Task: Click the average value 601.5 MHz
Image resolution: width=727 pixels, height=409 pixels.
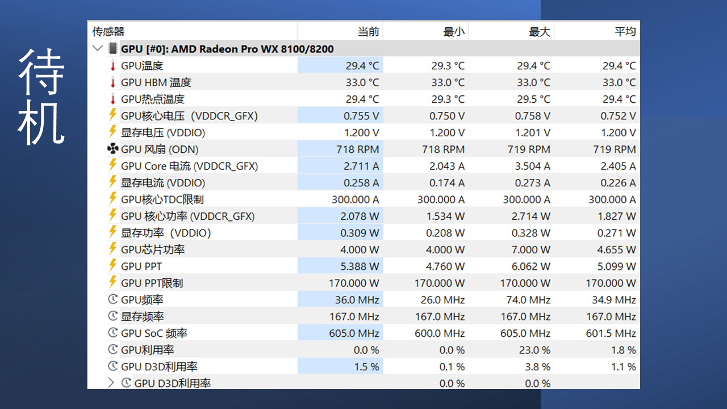Action: click(611, 333)
